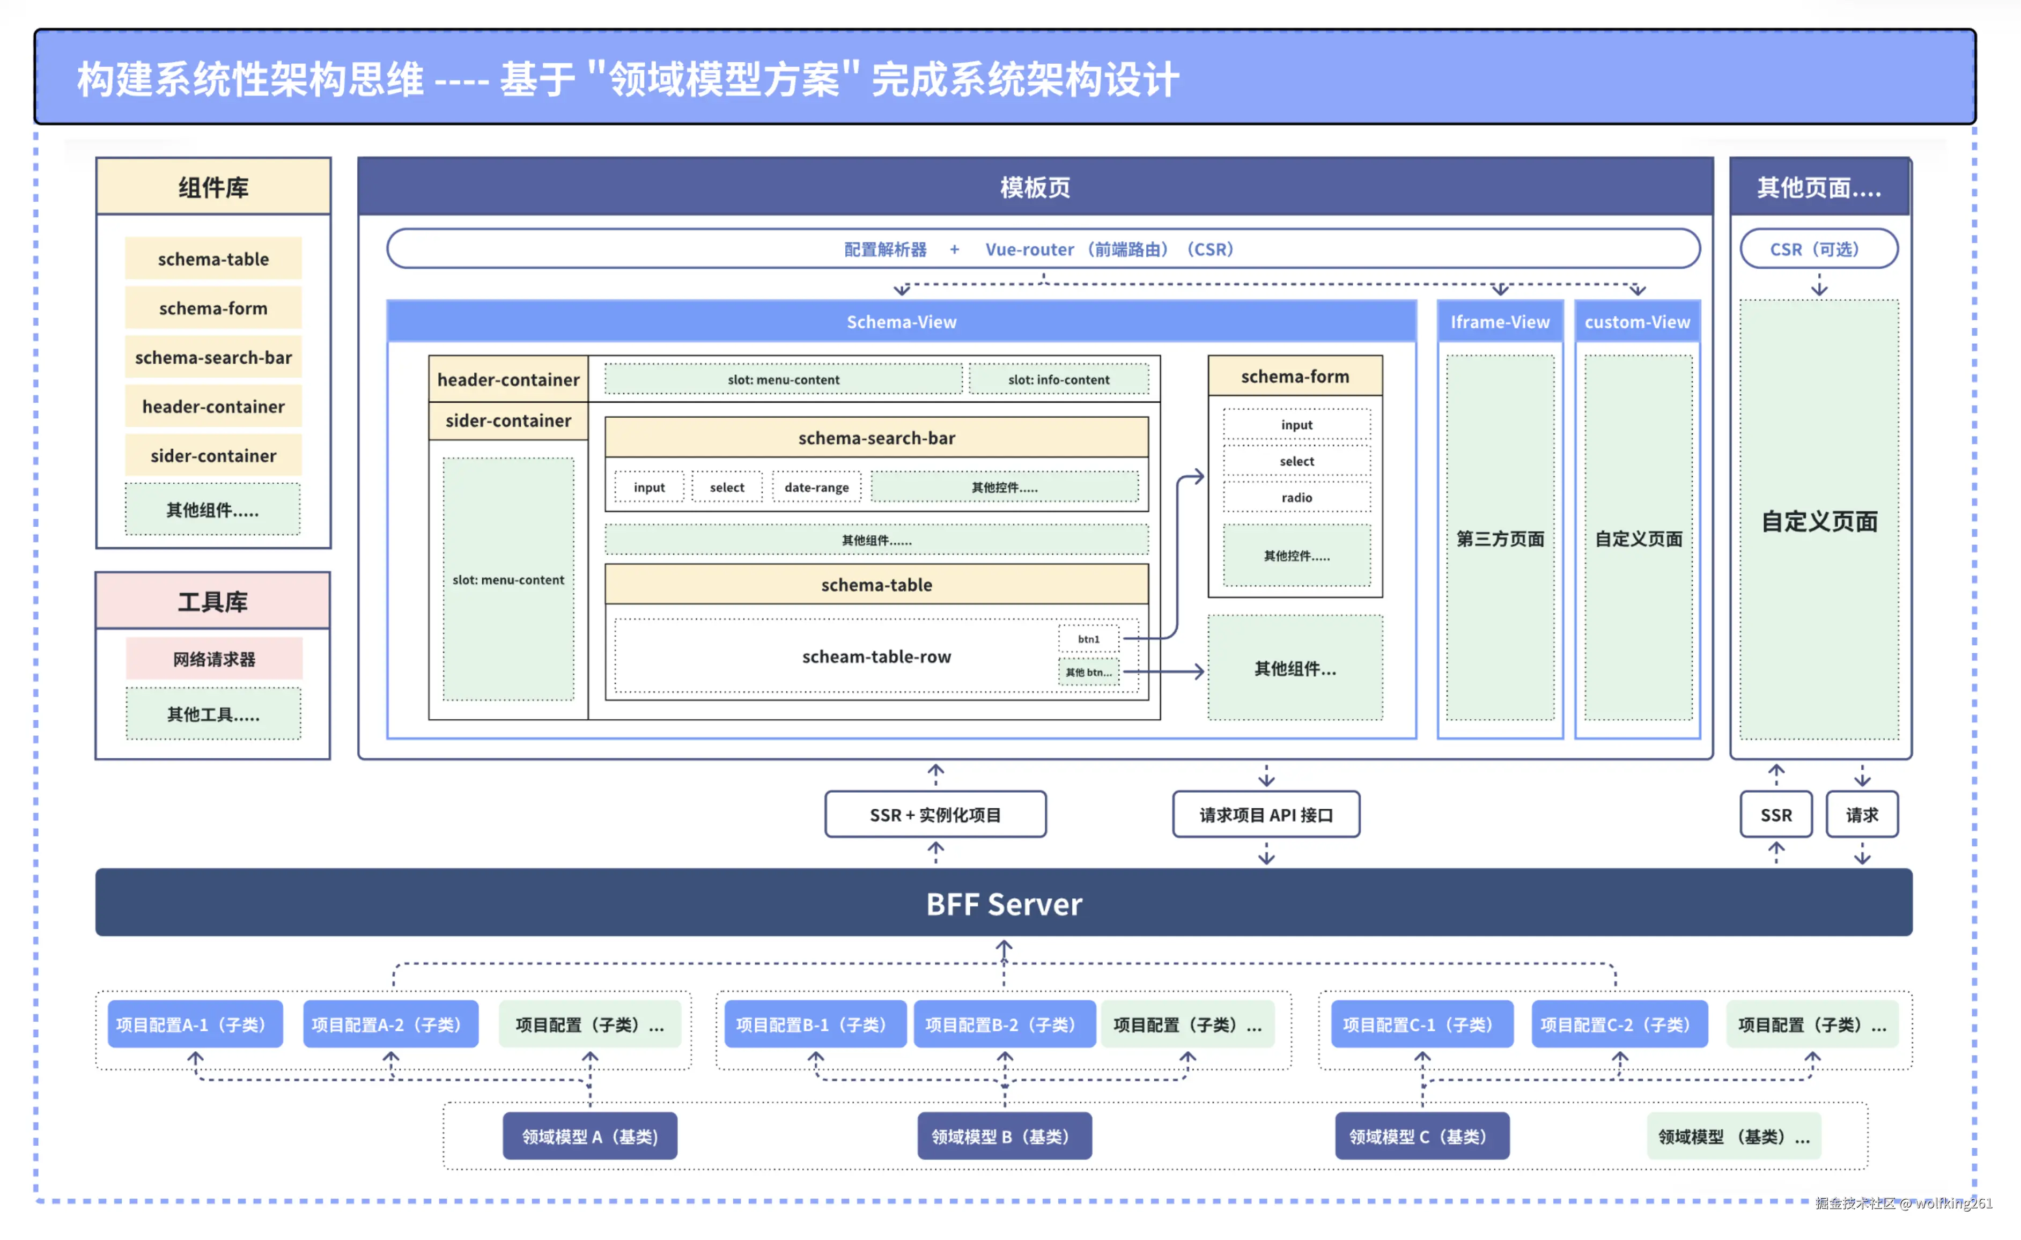
Task: Click the select control inside schema-form panel
Action: point(1296,461)
